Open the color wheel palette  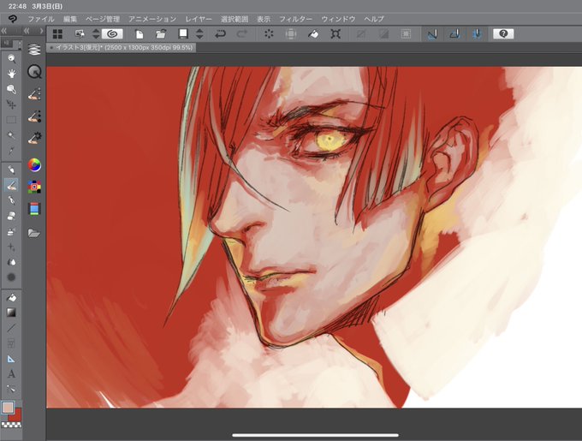tap(34, 165)
